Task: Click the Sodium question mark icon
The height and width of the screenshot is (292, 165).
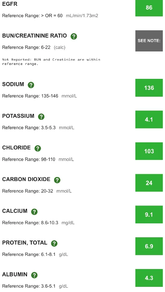Action: tap(31, 85)
